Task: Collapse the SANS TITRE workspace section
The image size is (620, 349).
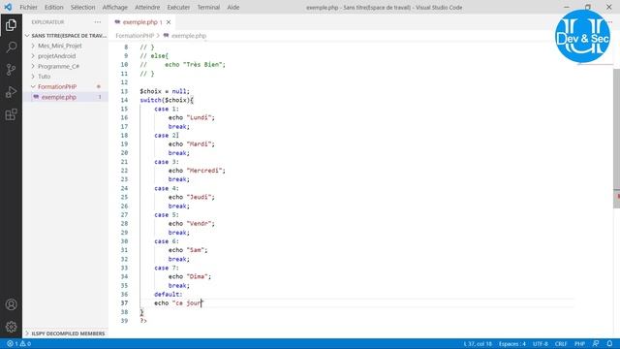Action: click(x=66, y=36)
